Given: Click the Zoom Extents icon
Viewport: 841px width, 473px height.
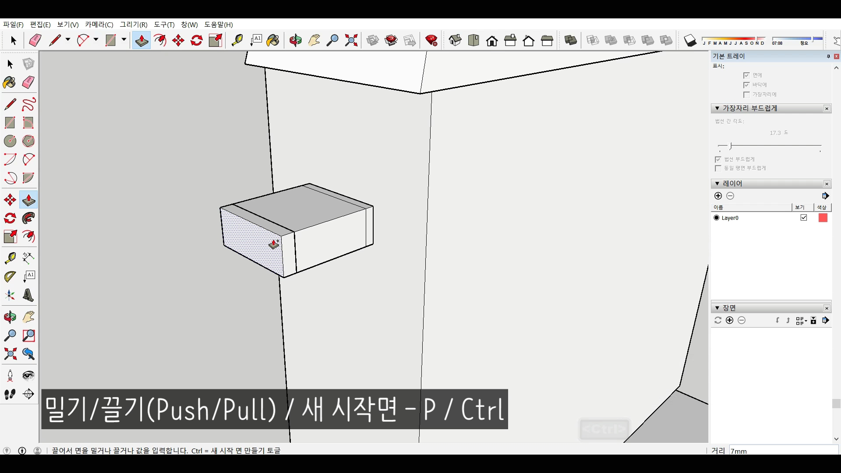Looking at the screenshot, I should pyautogui.click(x=351, y=41).
